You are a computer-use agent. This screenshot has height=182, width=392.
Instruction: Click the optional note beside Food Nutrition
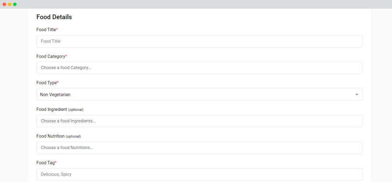tap(73, 136)
